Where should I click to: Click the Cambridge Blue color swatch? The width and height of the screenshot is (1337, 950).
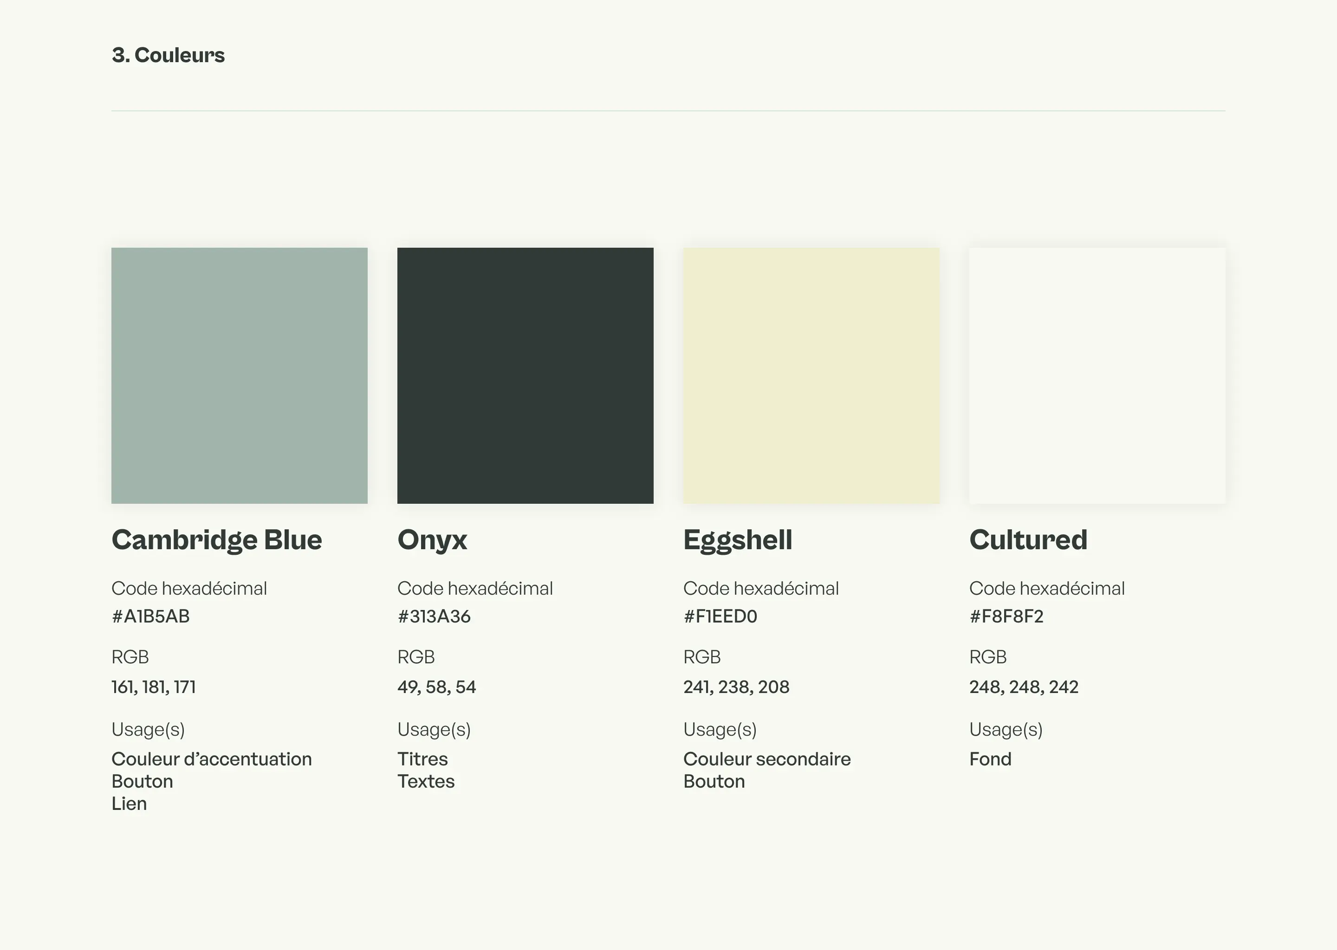(240, 375)
